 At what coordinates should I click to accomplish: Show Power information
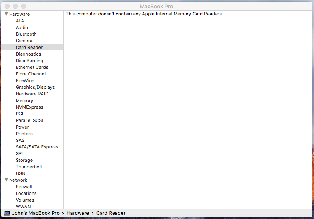22,127
